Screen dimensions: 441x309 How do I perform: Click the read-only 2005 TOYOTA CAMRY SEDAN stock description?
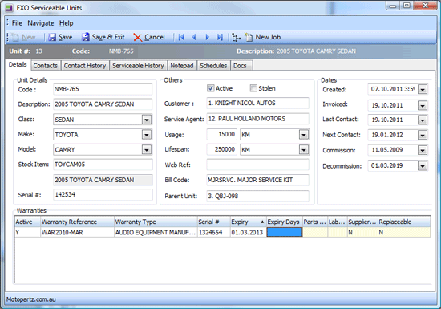[x=103, y=180]
